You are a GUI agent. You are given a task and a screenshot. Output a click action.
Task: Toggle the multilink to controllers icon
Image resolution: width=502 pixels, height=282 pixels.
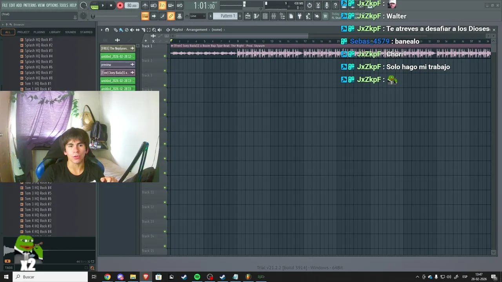tap(171, 16)
